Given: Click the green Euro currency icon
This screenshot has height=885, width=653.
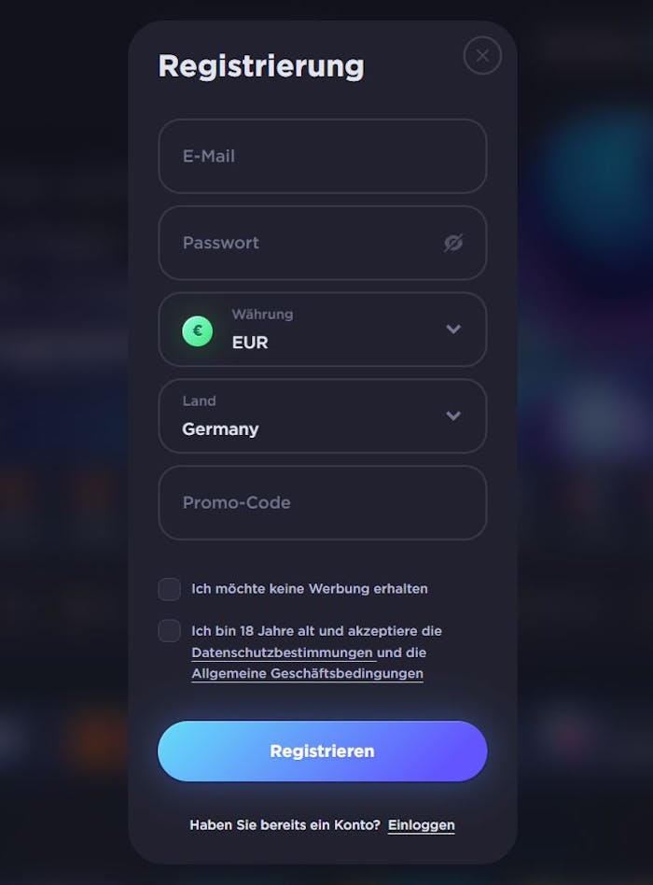Looking at the screenshot, I should [x=197, y=330].
